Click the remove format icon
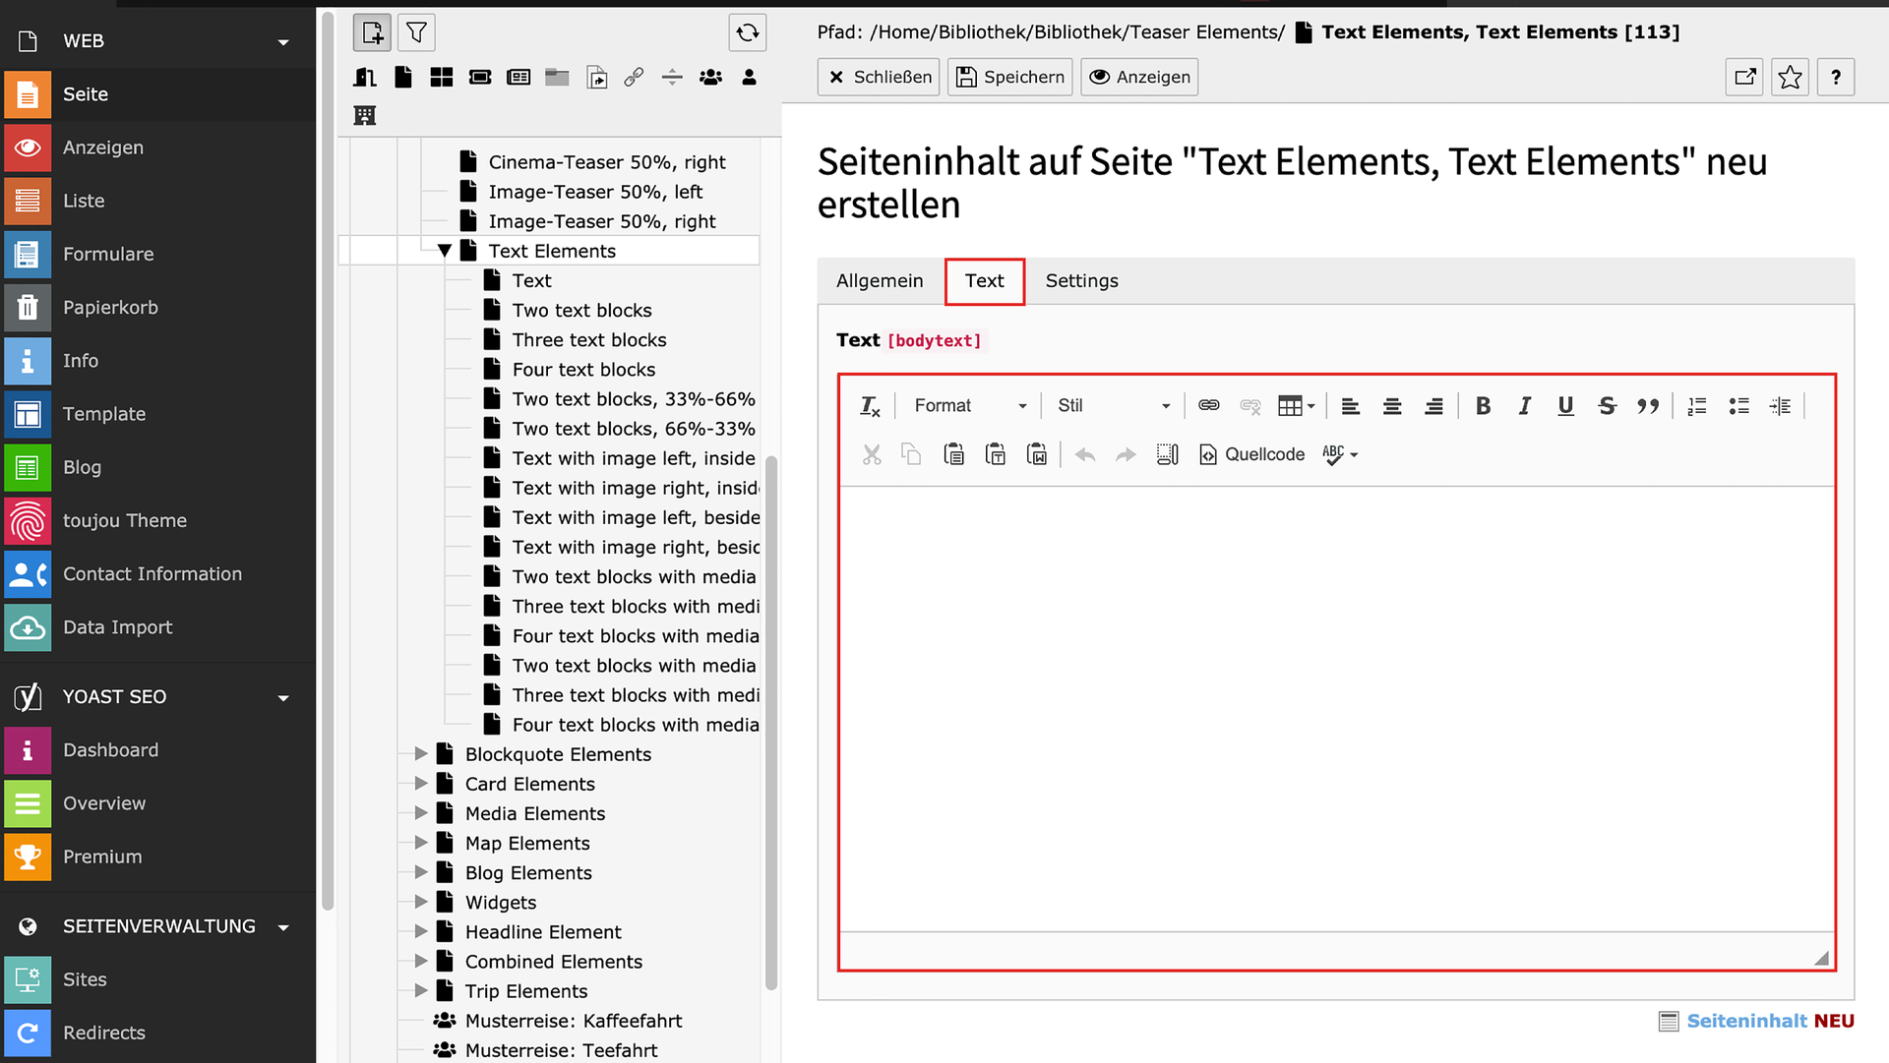Image resolution: width=1889 pixels, height=1063 pixels. (x=870, y=406)
